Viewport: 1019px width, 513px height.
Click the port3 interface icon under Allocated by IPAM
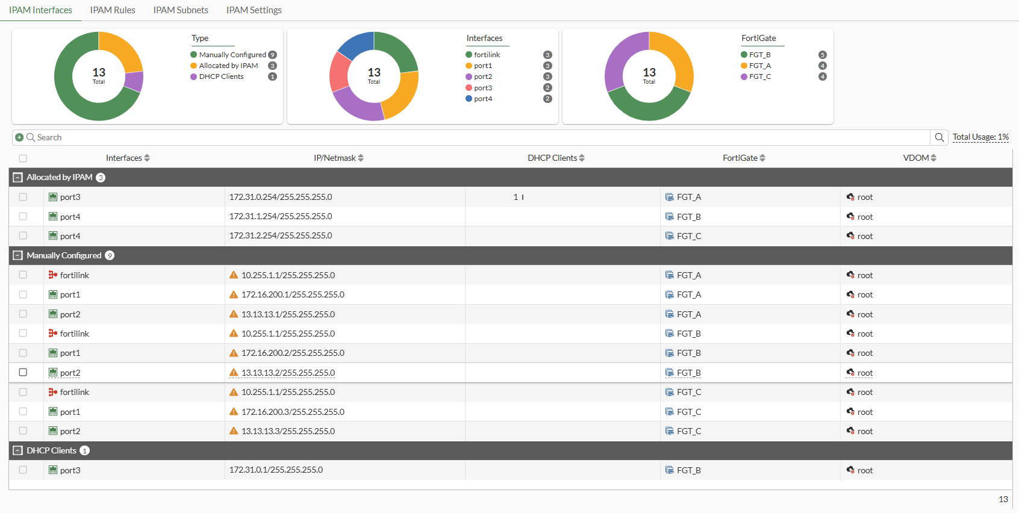click(53, 197)
